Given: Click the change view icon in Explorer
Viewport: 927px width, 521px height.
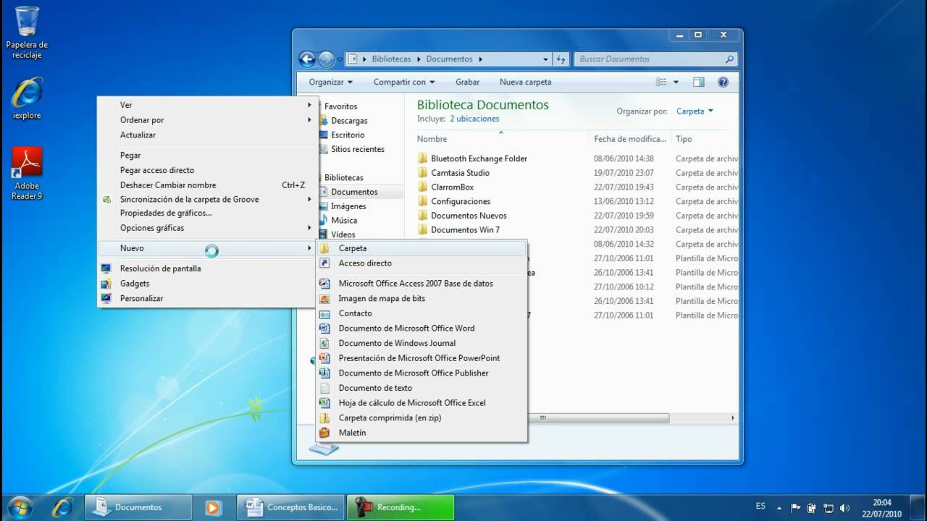Looking at the screenshot, I should 661,82.
